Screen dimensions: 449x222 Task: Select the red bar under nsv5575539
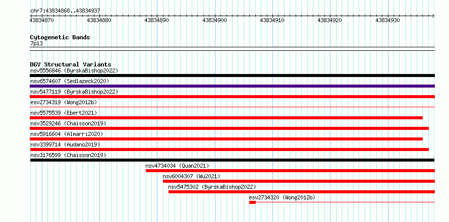pos(226,118)
